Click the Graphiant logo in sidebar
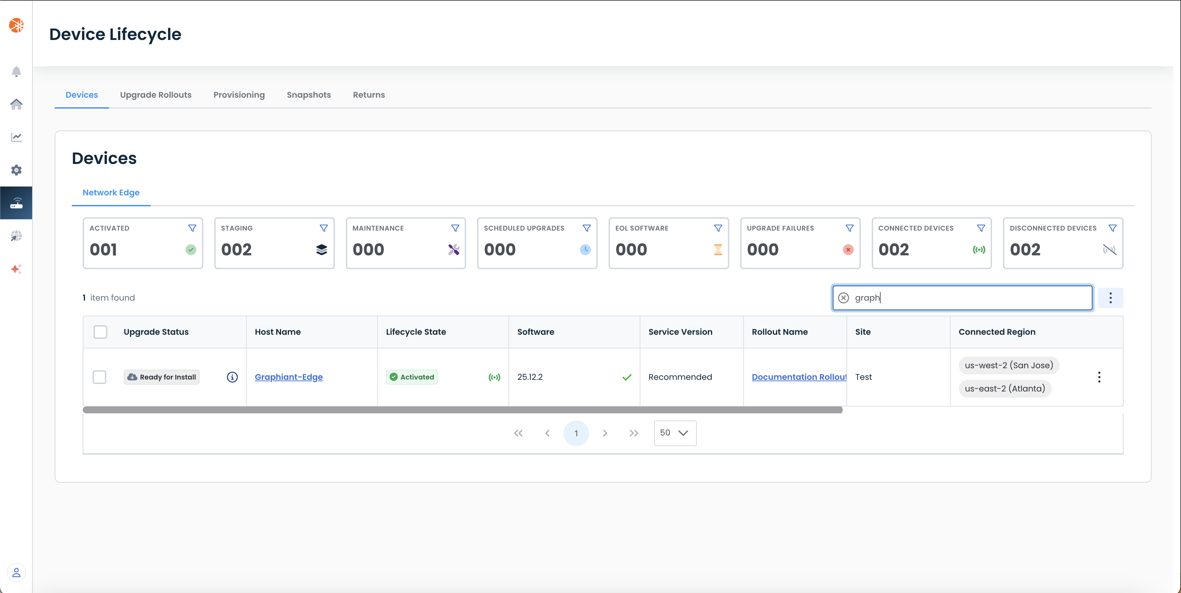This screenshot has width=1181, height=593. (x=16, y=25)
